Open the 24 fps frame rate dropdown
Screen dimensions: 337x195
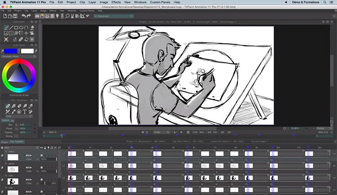(157, 132)
